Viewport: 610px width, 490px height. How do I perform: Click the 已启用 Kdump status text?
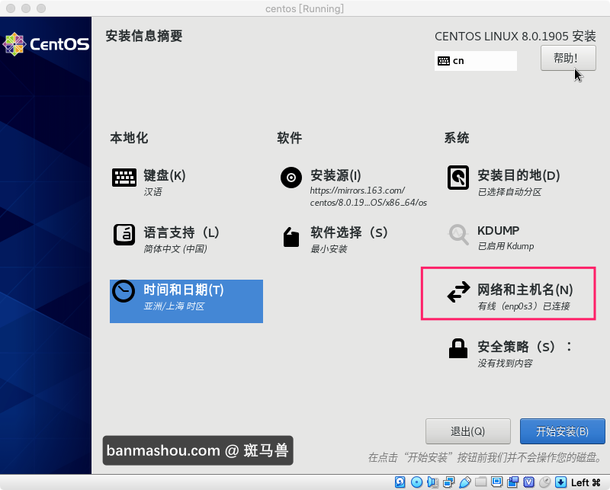pos(506,246)
